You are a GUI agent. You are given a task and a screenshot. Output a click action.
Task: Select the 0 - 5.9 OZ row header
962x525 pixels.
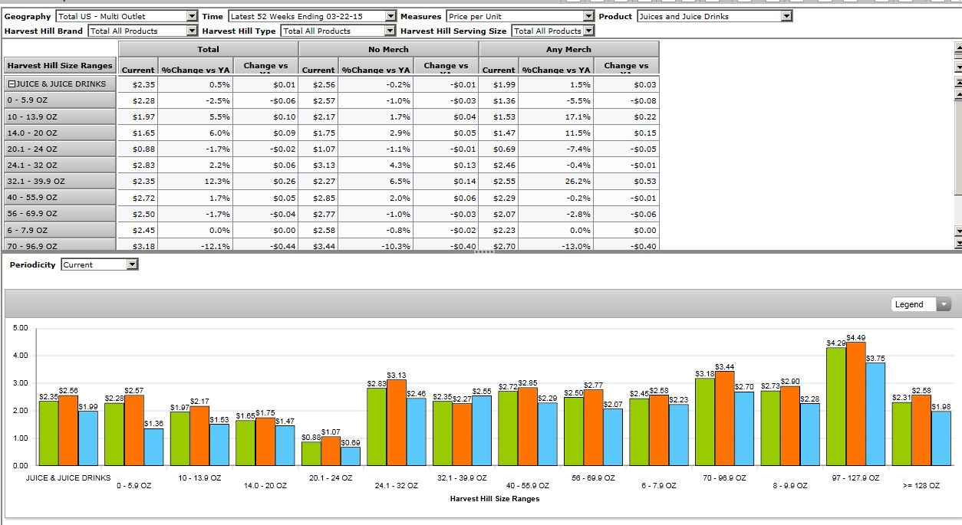pos(60,100)
